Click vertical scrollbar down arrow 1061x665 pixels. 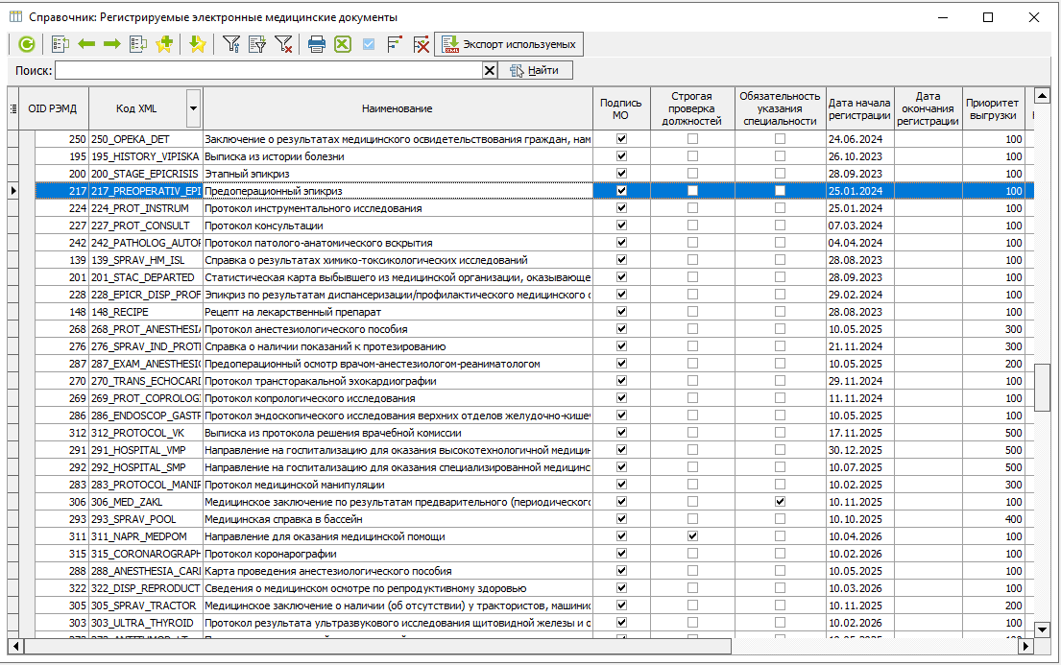[1042, 629]
